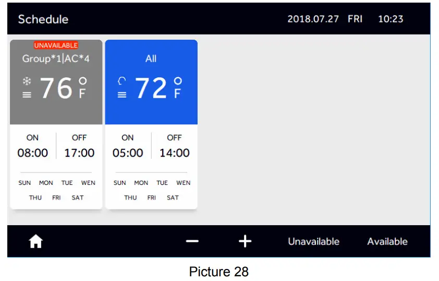
Task: Click the 72 °F temperature setting
Action: tap(151, 88)
